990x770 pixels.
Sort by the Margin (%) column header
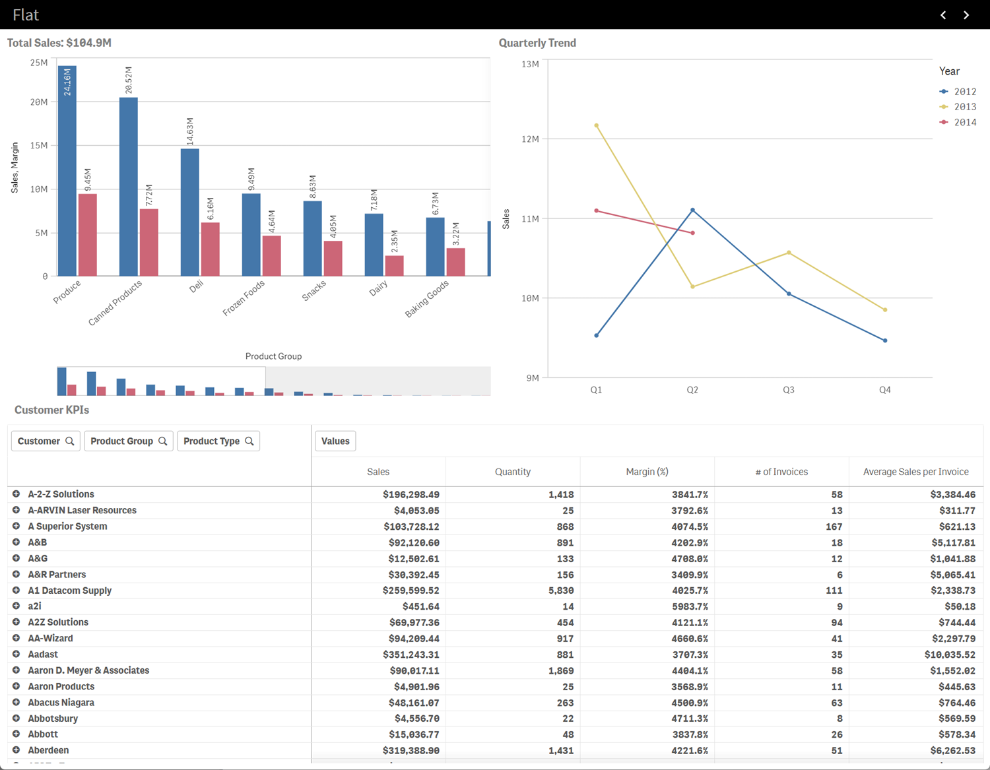click(647, 471)
